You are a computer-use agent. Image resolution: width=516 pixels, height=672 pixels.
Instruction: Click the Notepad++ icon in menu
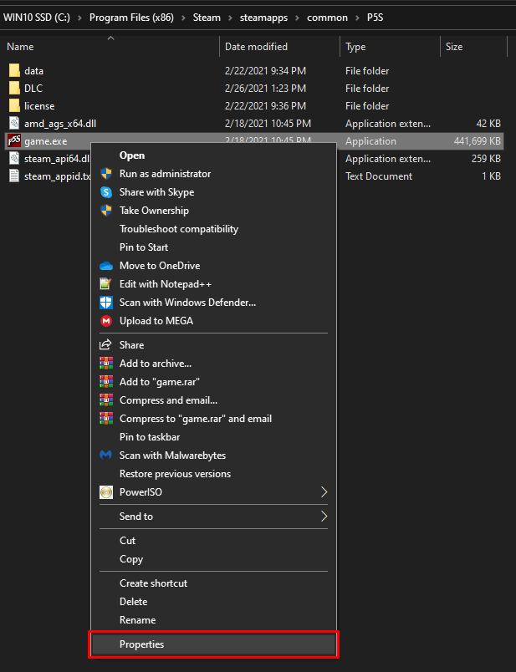[106, 284]
